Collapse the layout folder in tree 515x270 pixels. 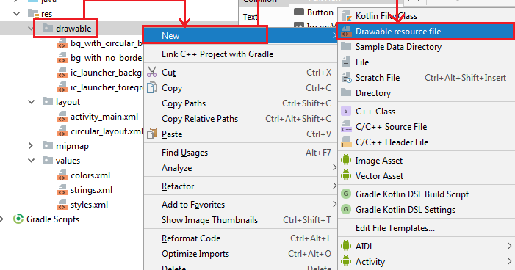[31, 102]
